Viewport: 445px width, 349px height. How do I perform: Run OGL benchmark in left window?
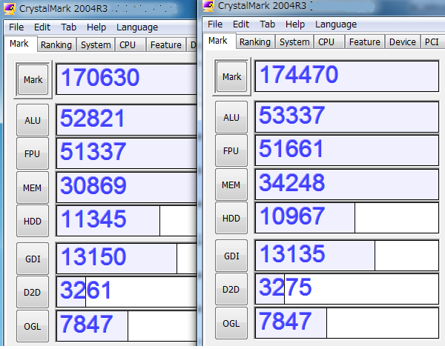[x=33, y=326]
